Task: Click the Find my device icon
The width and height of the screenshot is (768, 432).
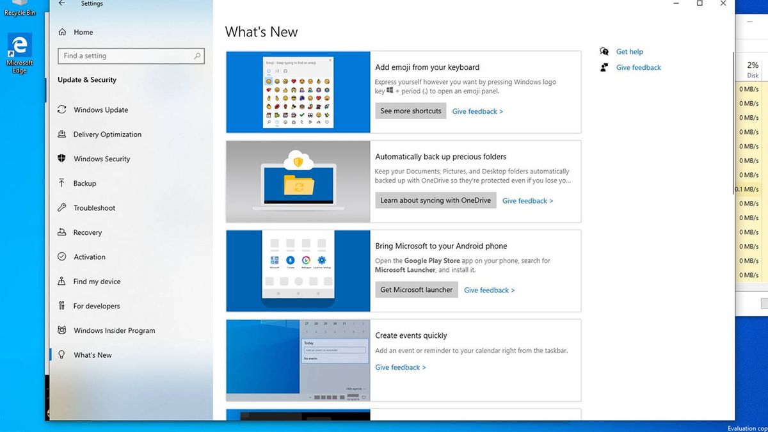Action: point(62,282)
